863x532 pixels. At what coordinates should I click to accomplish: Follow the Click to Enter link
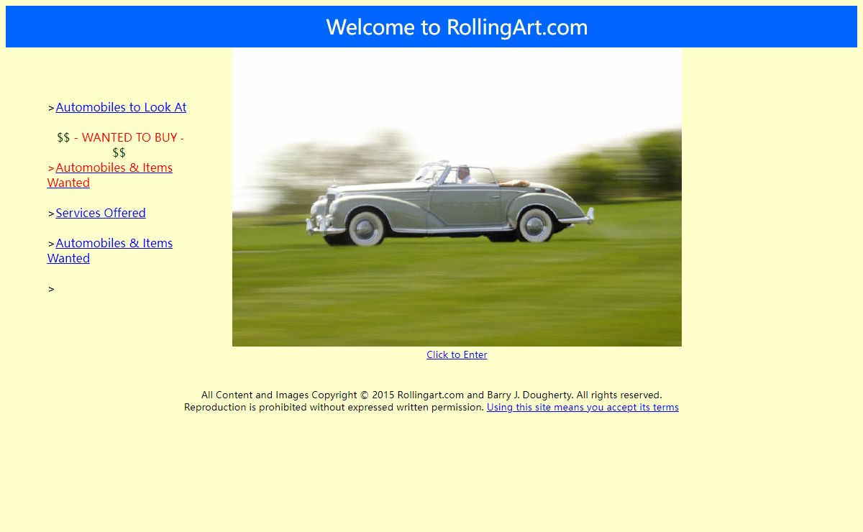457,354
